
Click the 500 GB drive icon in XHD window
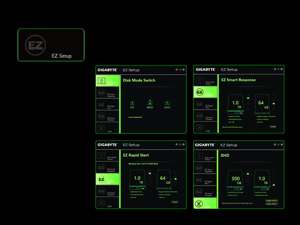(236, 180)
